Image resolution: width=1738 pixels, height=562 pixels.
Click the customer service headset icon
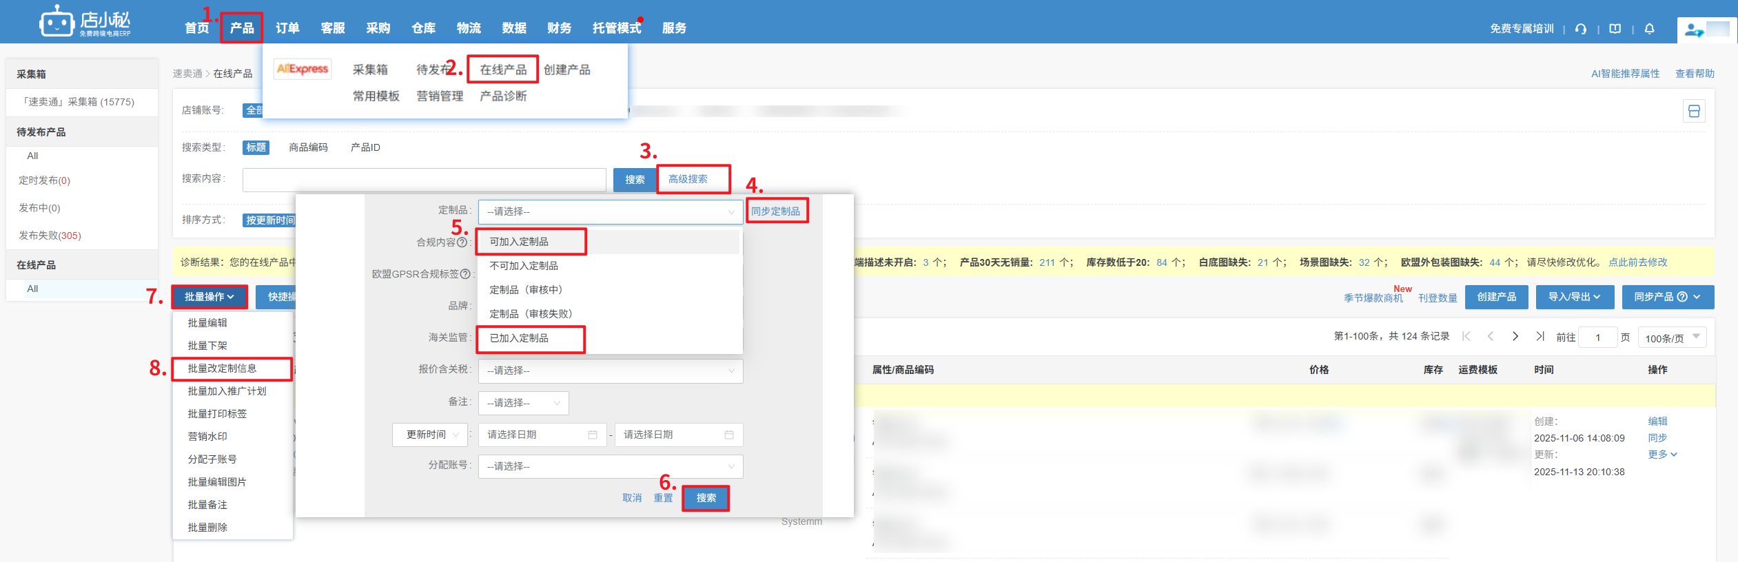[x=1581, y=29]
